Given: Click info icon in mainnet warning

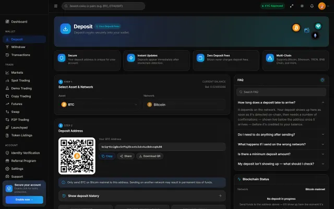Looking at the screenshot, I should 64,182.
